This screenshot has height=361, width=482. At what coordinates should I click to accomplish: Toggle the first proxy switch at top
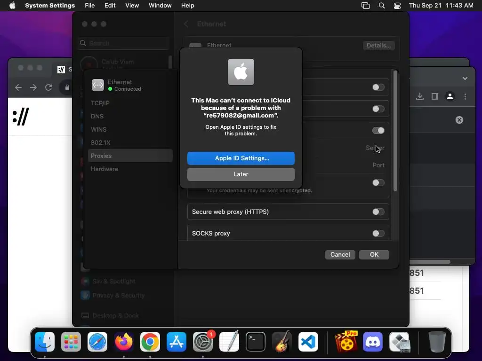378,87
